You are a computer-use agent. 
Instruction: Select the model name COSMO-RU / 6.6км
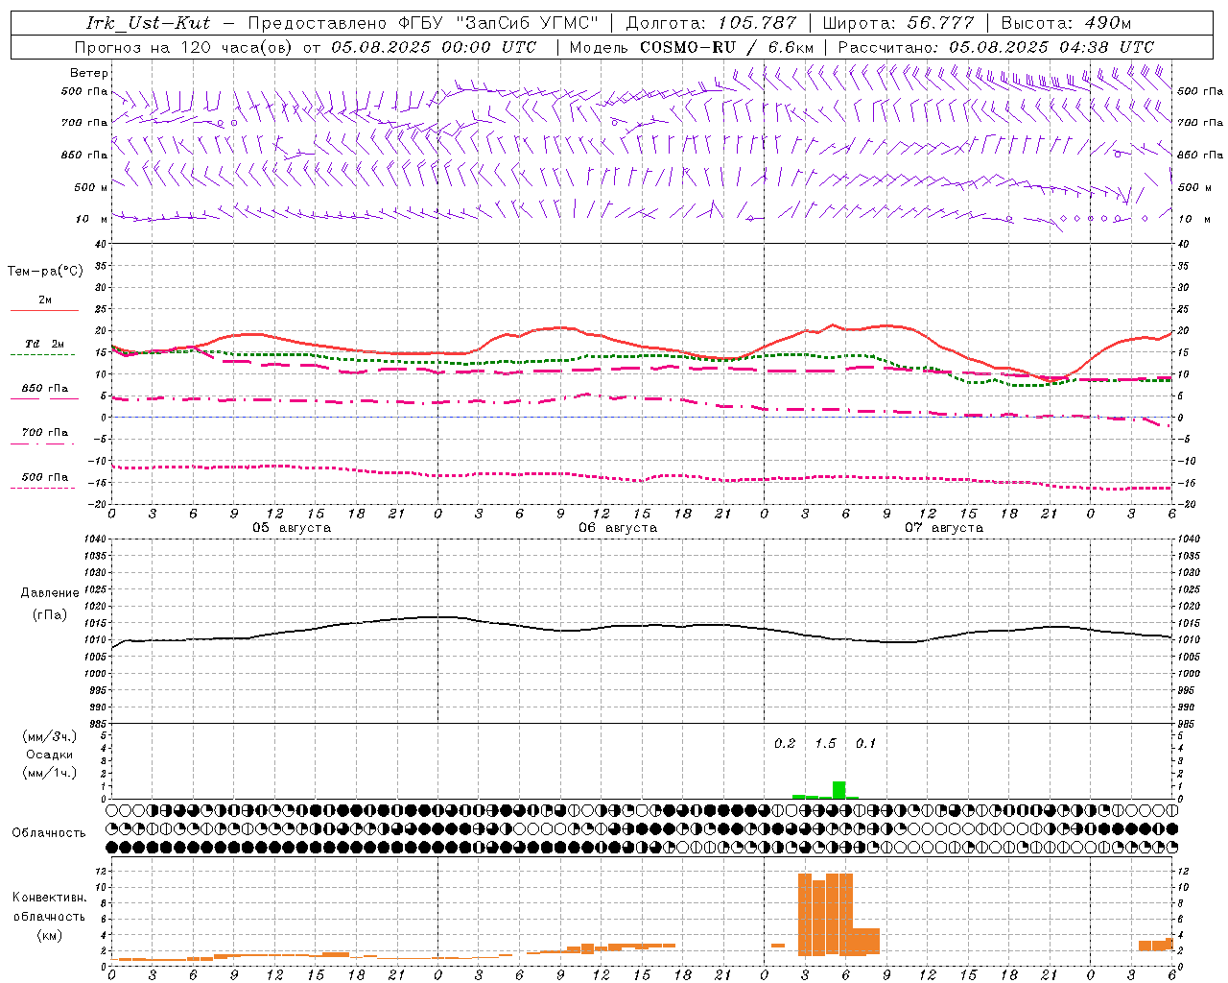click(x=727, y=47)
